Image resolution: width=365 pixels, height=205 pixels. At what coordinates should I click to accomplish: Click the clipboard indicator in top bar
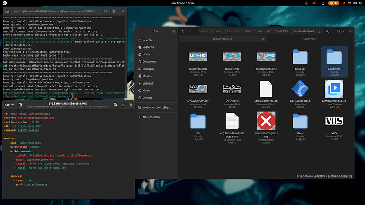click(x=323, y=3)
